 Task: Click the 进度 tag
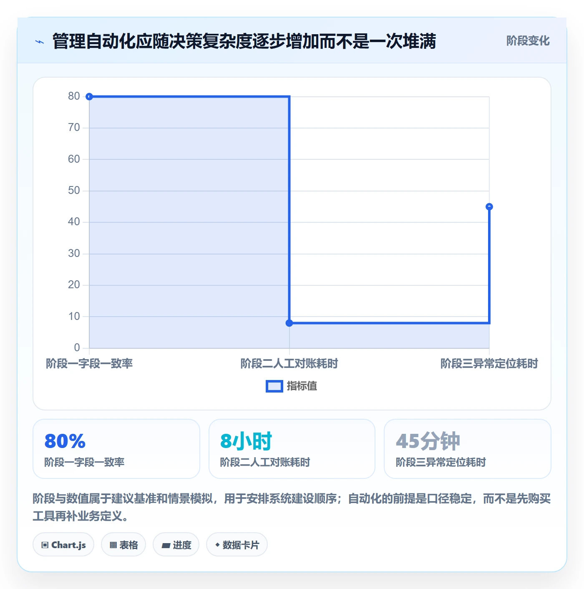coord(176,545)
